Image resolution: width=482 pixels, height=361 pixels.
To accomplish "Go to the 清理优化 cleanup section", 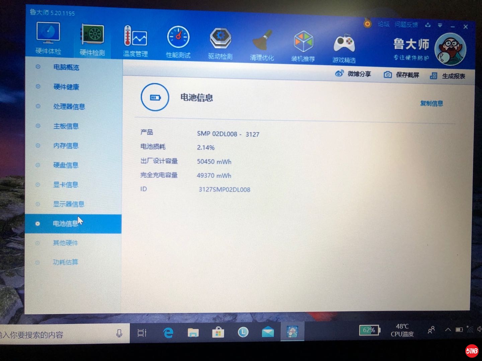I will [262, 45].
